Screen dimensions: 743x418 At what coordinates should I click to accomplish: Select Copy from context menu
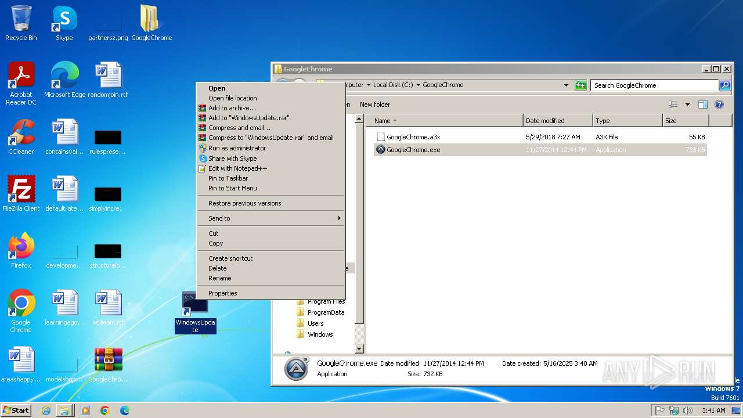tap(270, 243)
